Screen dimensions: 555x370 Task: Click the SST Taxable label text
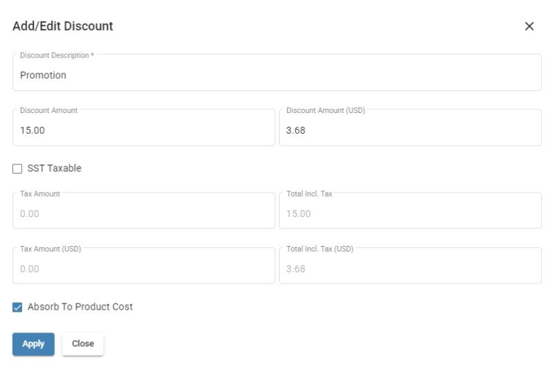[x=55, y=168]
